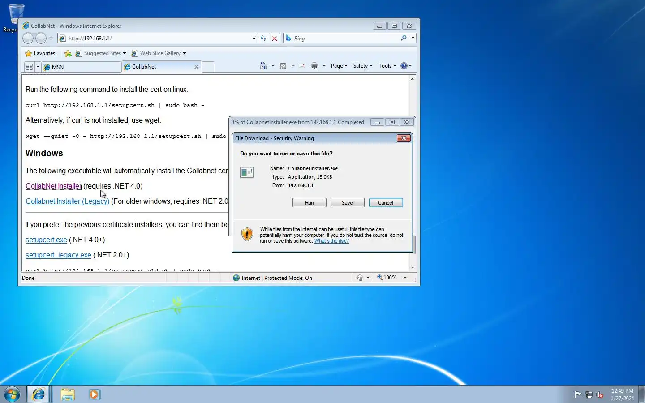Open the setupcert.exe link
The height and width of the screenshot is (403, 645).
(x=46, y=240)
